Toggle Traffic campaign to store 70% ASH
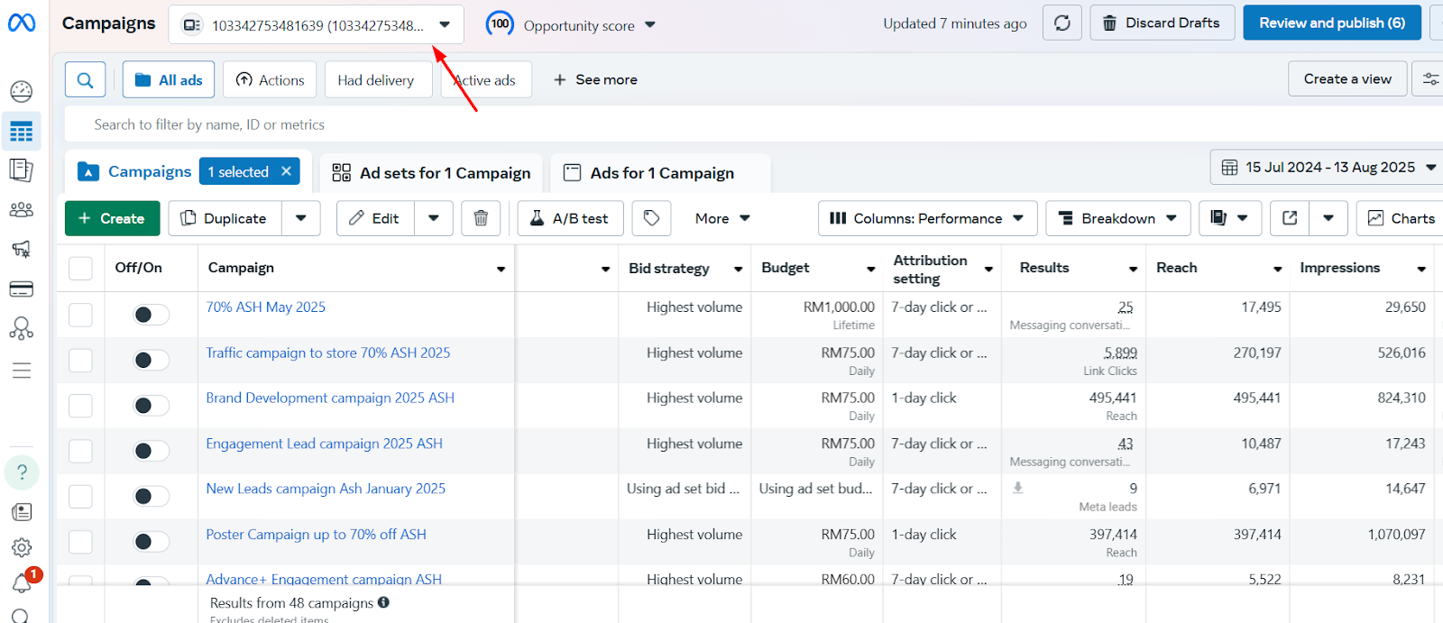Viewport: 1443px width, 623px height. 151,360
